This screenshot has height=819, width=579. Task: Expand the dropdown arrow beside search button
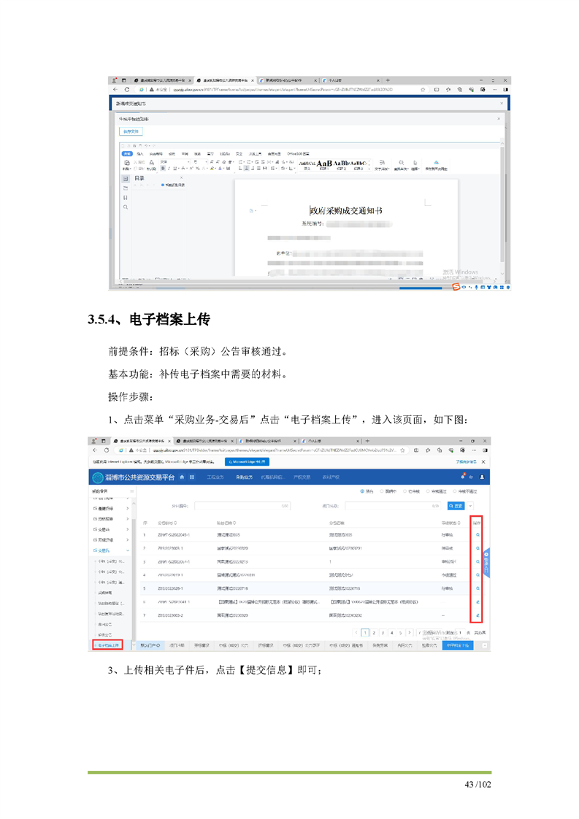pos(471,505)
